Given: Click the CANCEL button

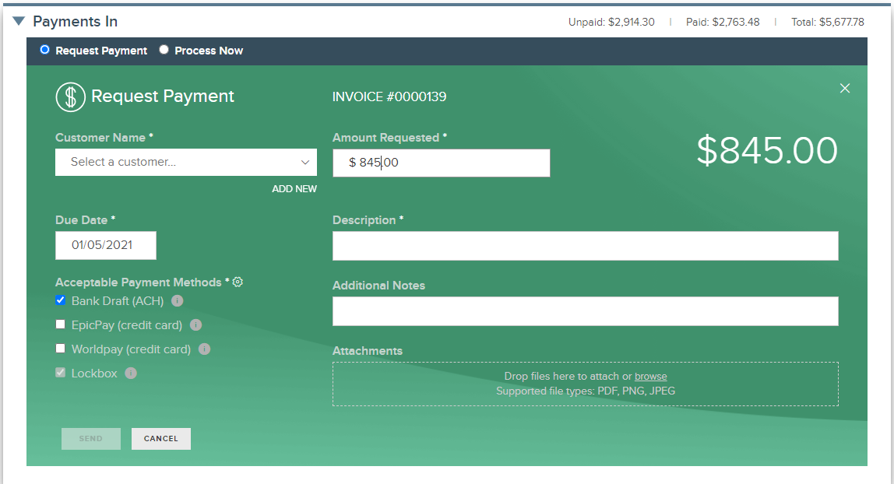Looking at the screenshot, I should [x=160, y=438].
